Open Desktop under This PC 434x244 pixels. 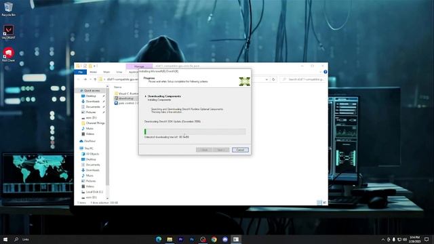pos(91,159)
